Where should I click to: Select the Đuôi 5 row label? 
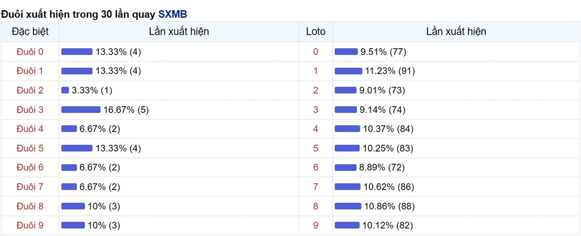coord(30,148)
